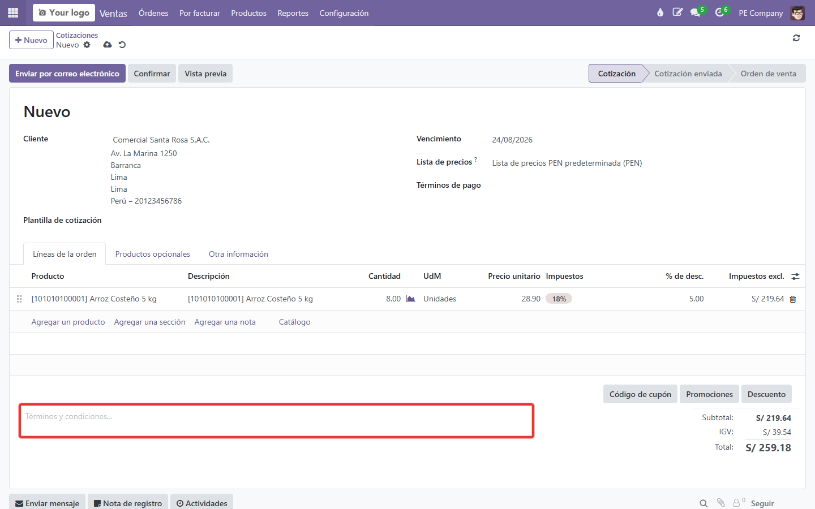Discard changes with the undo arrow icon
The image size is (815, 509).
[x=122, y=45]
